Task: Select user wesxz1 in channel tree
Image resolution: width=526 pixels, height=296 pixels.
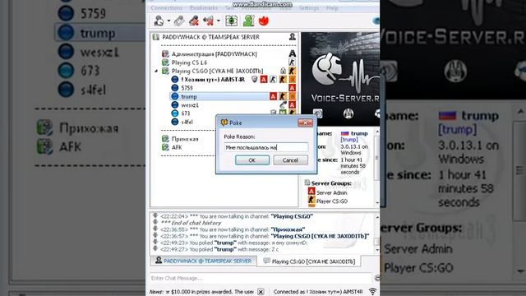Action: [190, 105]
